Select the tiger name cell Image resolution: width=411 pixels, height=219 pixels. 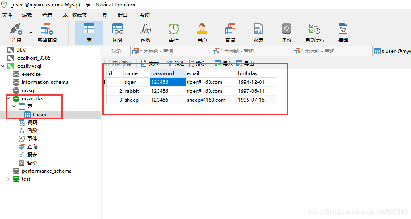137,82
